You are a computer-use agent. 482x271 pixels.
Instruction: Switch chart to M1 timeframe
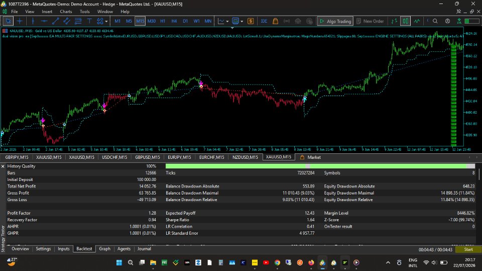coord(117,21)
